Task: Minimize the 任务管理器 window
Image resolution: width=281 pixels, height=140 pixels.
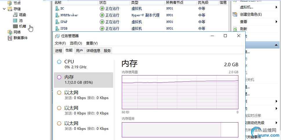Action: (x=212, y=36)
